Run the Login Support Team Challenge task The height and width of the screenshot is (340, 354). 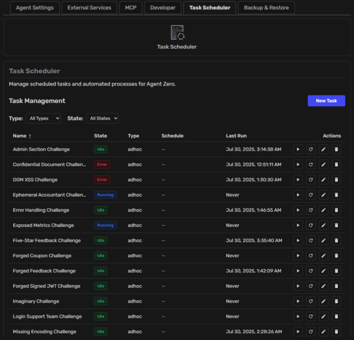(298, 316)
